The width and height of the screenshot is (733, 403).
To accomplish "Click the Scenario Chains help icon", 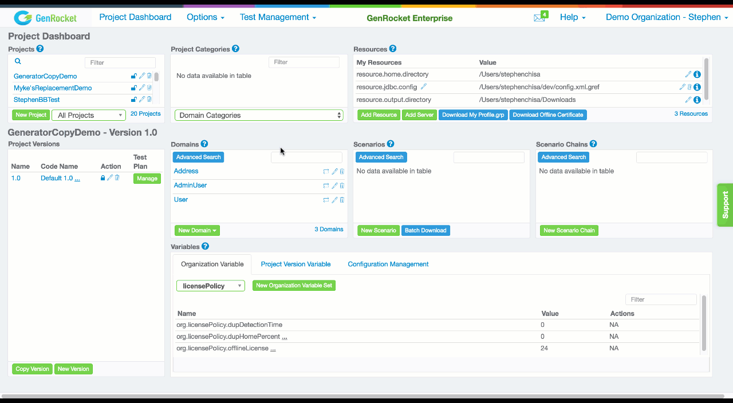I will tap(593, 144).
